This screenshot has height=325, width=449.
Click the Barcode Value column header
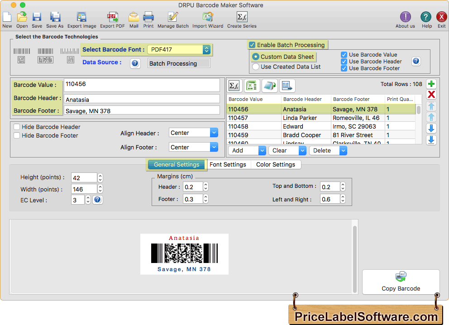tap(254, 99)
